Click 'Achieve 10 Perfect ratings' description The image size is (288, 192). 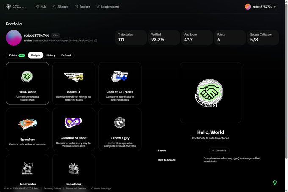(74, 98)
